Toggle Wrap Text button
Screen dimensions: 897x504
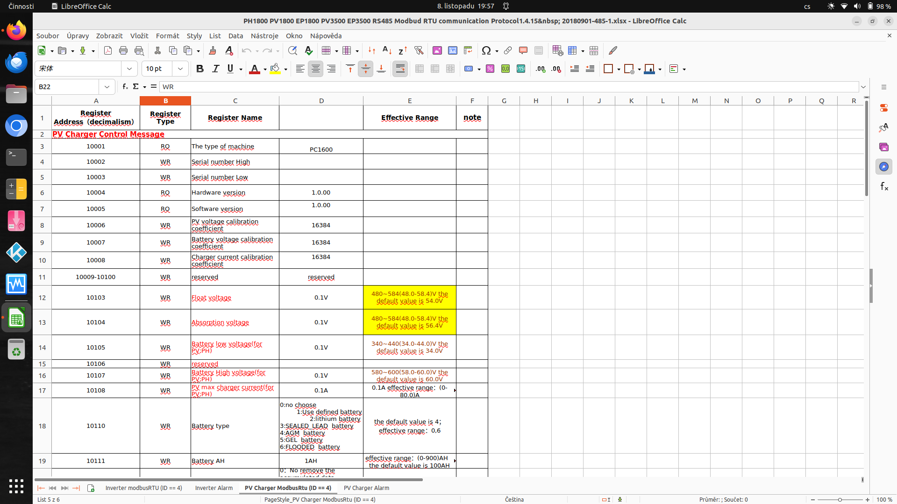coord(400,69)
